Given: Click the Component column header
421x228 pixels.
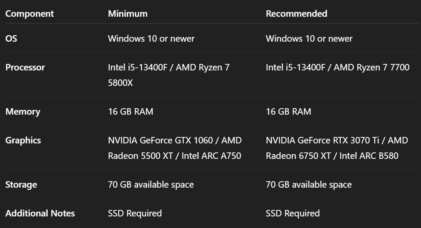Looking at the screenshot, I should coord(29,14).
